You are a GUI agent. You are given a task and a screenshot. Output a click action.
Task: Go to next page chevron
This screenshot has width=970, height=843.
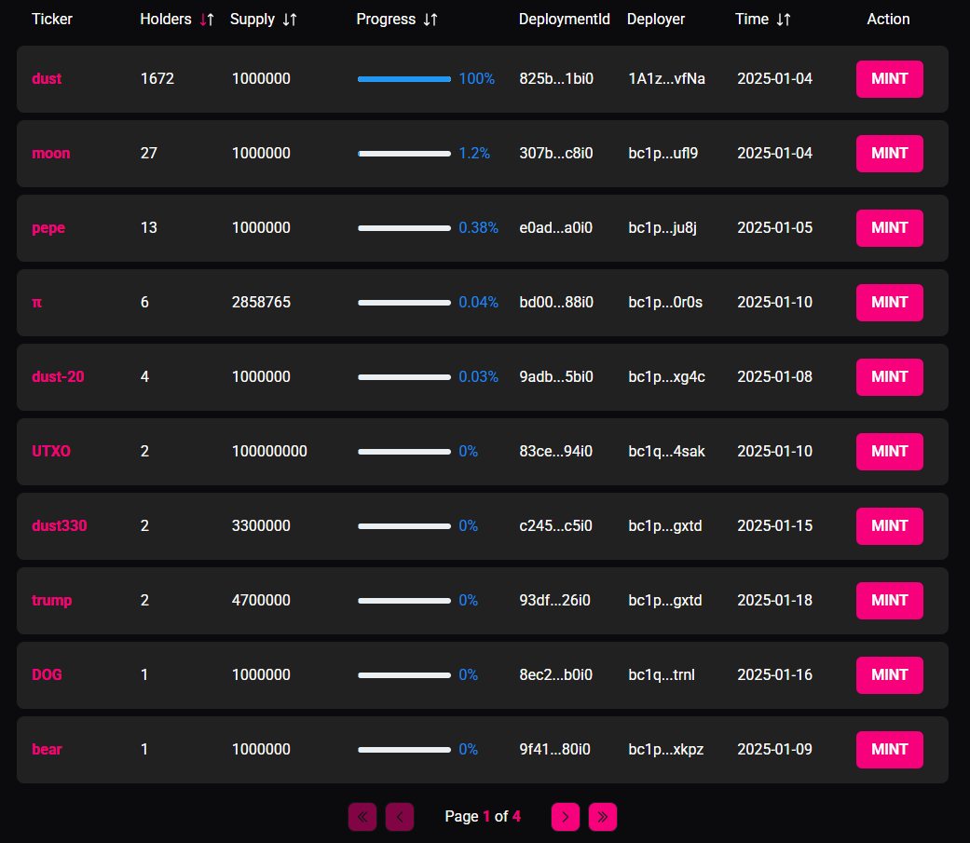566,817
